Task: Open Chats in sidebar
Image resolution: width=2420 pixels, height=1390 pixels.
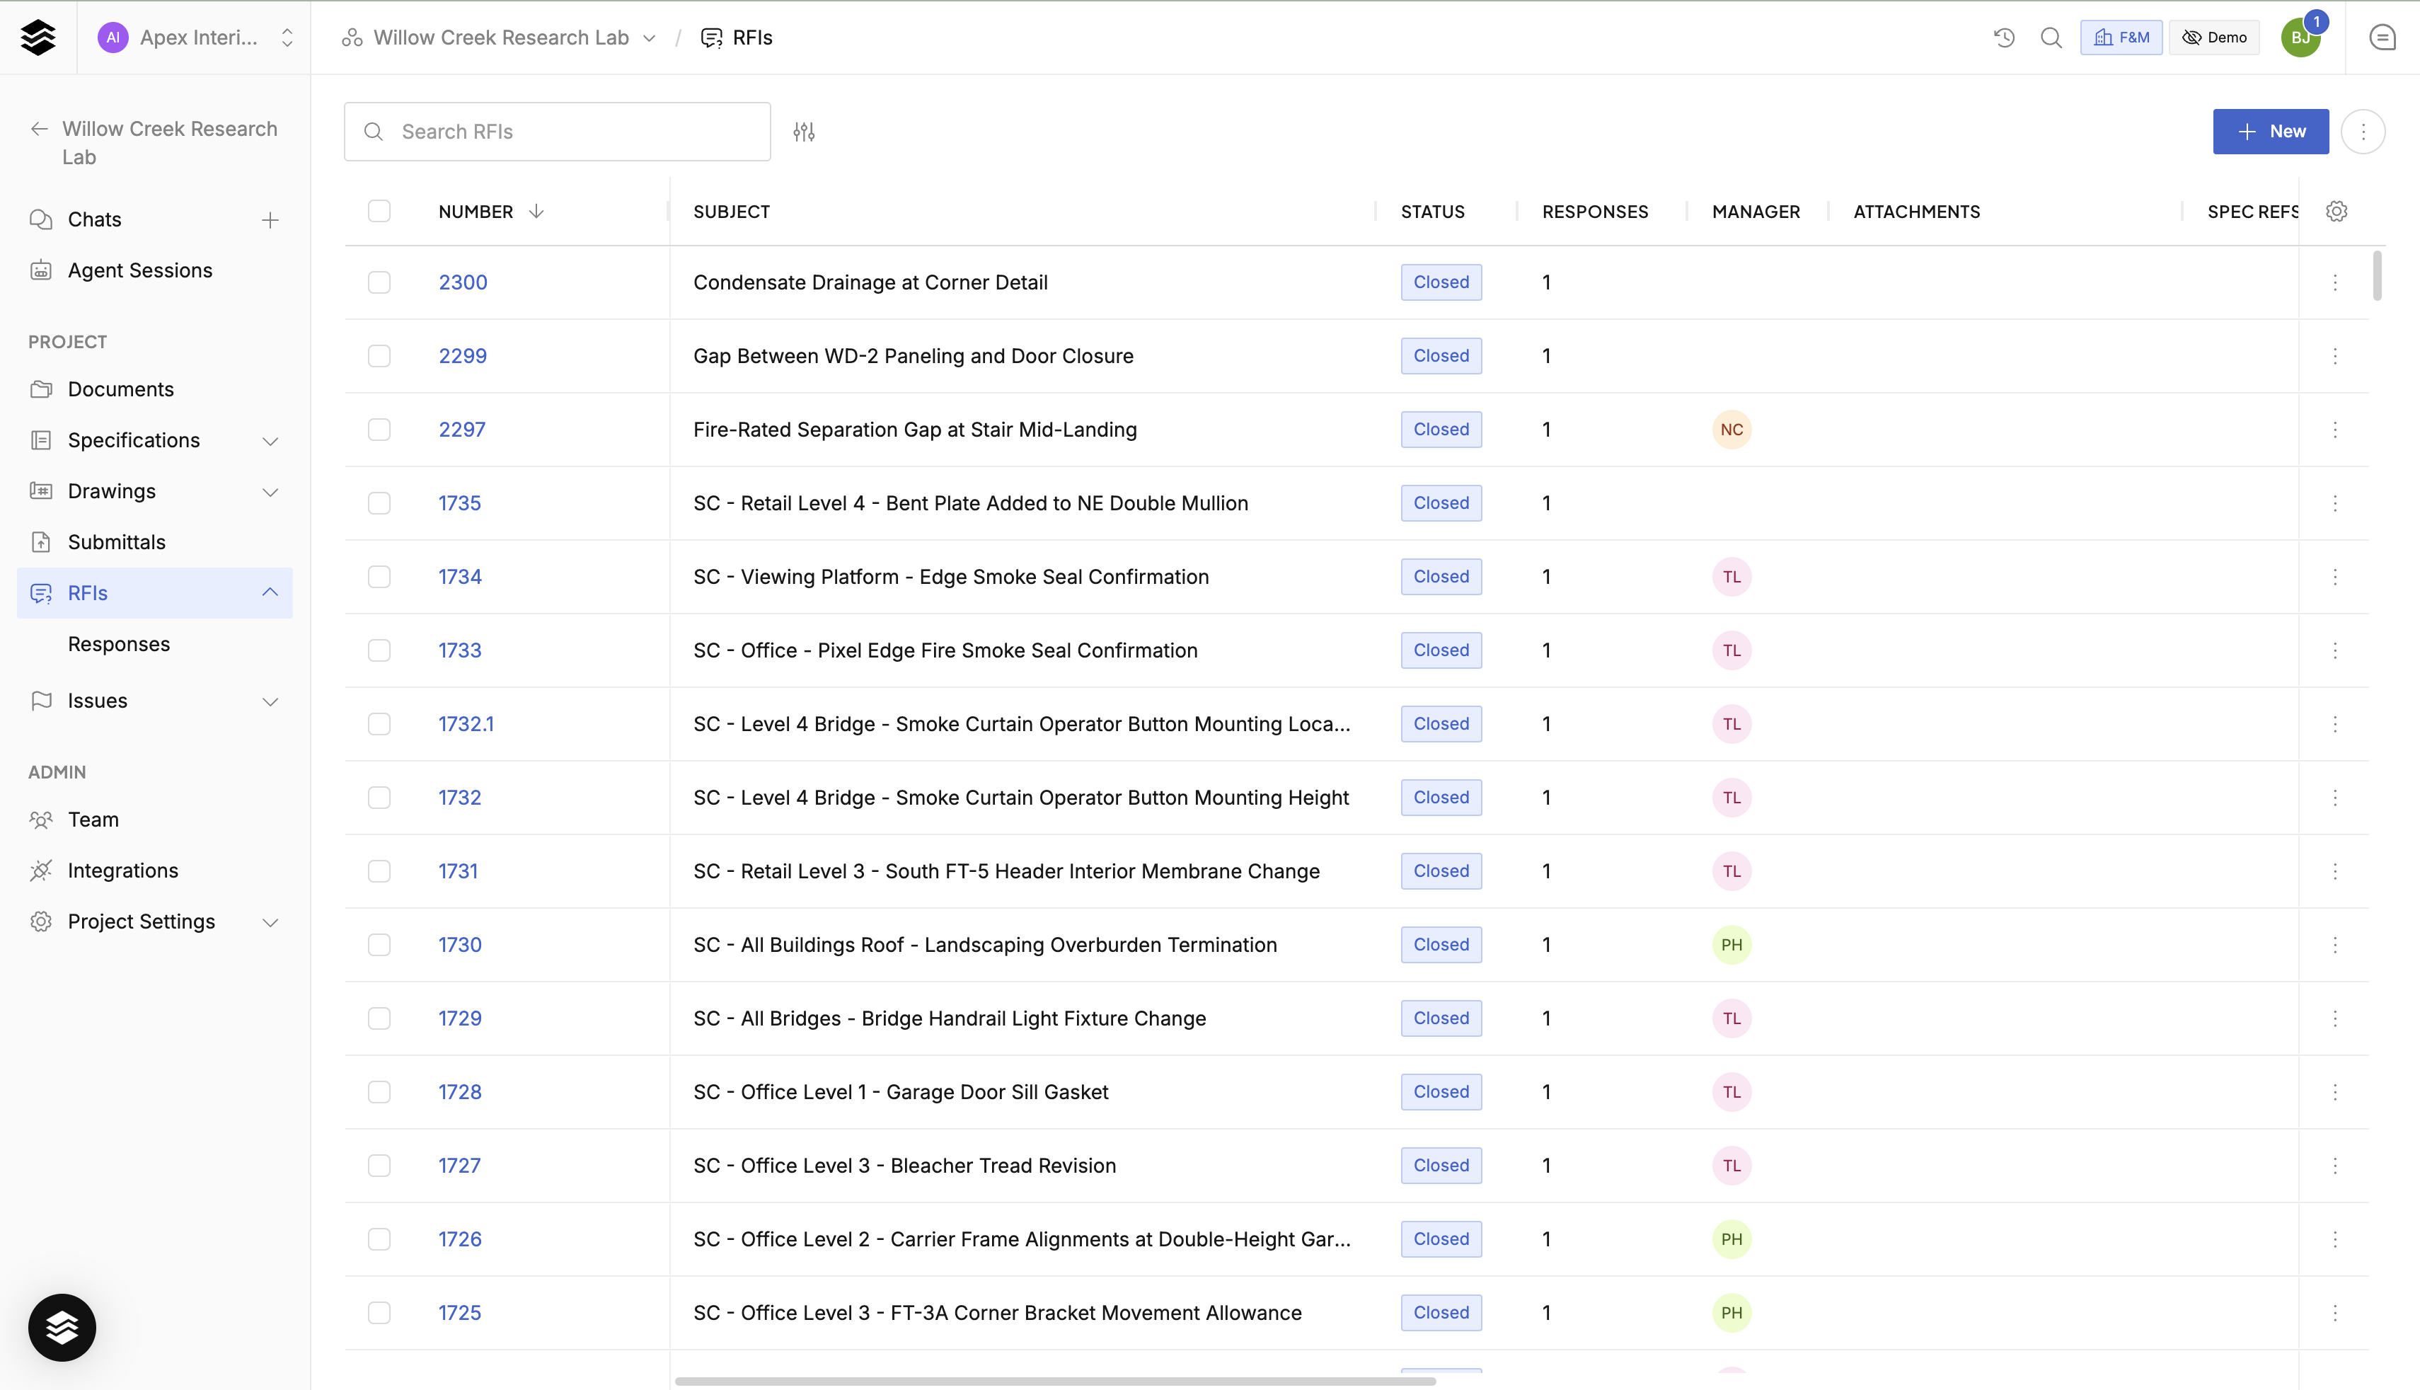Action: click(95, 219)
